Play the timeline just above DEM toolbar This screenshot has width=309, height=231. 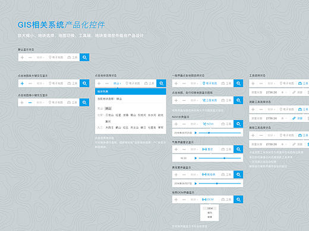click(x=196, y=184)
